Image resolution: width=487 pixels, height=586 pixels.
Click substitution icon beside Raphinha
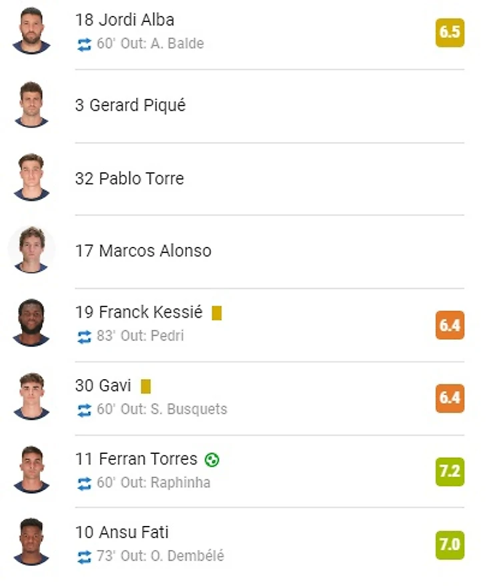(84, 483)
